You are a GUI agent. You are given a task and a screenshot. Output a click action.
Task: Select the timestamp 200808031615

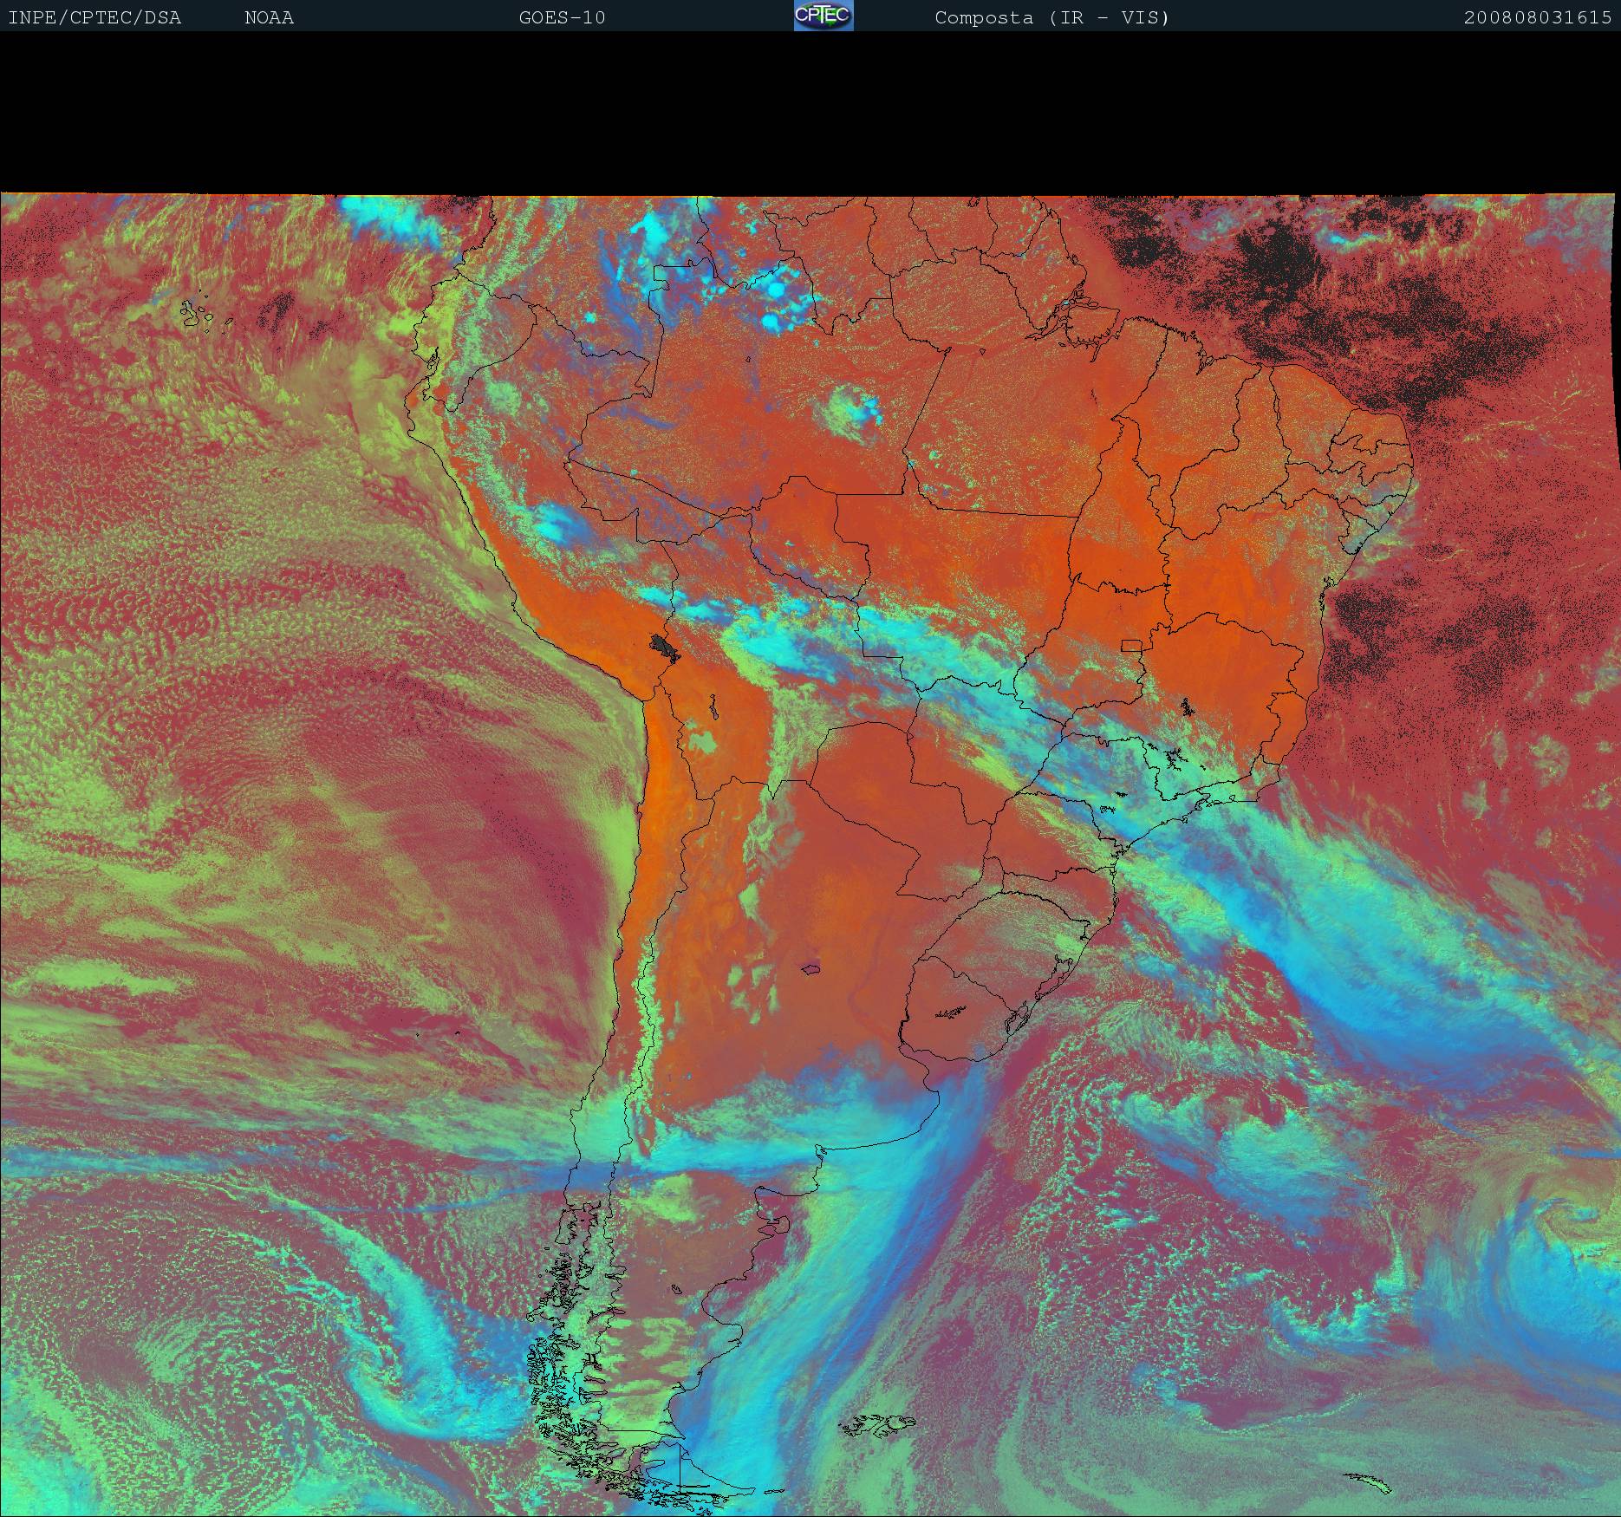1538,18
